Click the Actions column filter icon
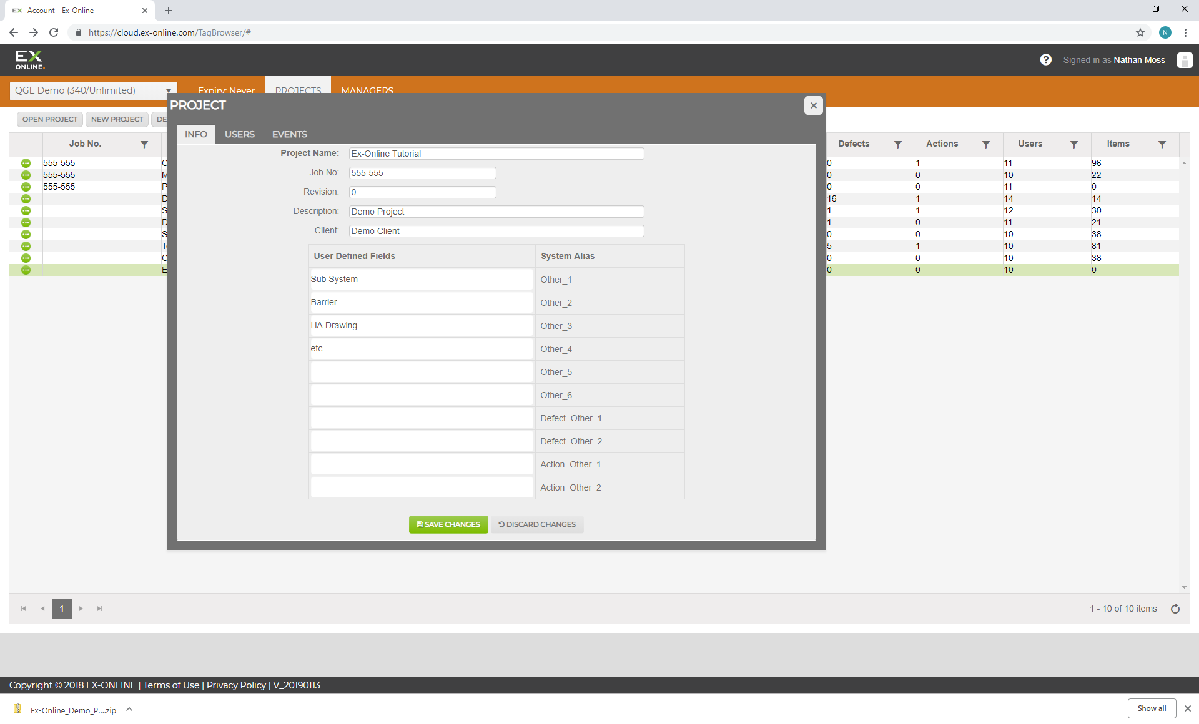Screen dimensions: 1199x724 [985, 144]
